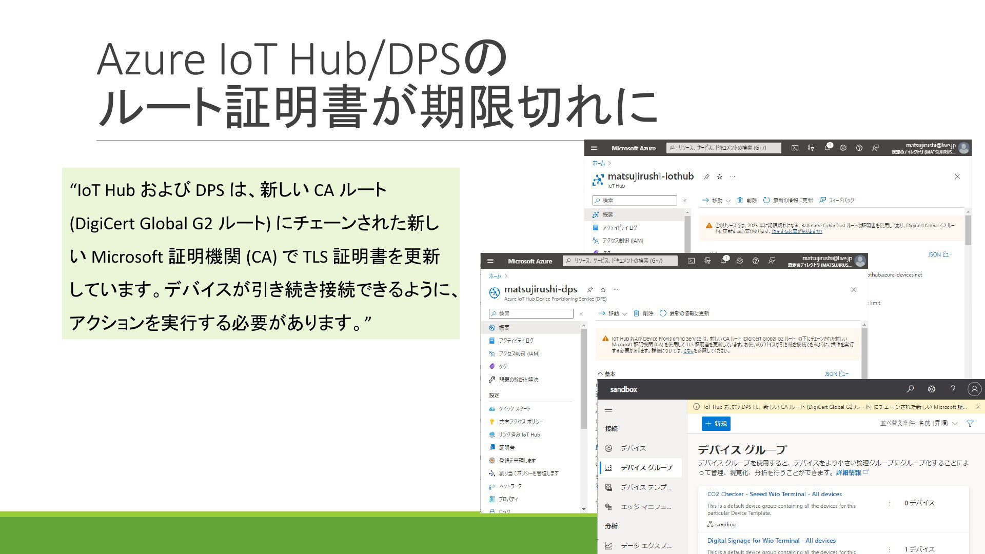Click search magnifier in sandbox header
This screenshot has width=985, height=554.
(x=910, y=389)
